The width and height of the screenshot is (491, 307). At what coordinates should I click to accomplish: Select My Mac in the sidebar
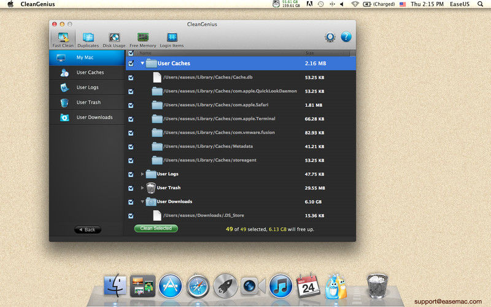tap(87, 58)
